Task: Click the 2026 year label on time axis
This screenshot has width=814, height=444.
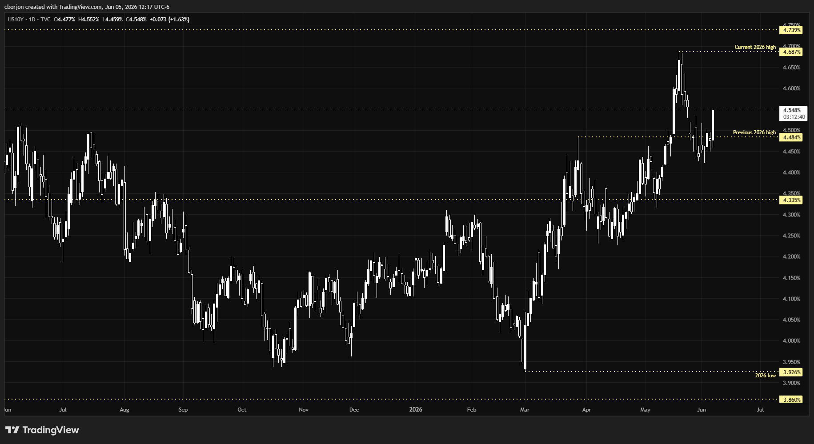Action: (416, 410)
